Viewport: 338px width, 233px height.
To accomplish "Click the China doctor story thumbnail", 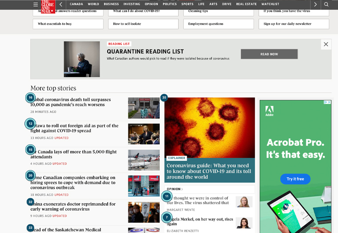I will (144, 212).
